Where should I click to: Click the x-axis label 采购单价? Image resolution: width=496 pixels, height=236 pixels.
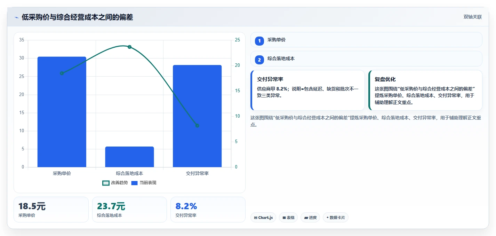pyautogui.click(x=62, y=173)
